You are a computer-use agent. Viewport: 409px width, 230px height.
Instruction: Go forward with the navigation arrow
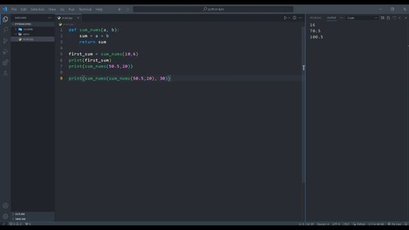coord(128,9)
